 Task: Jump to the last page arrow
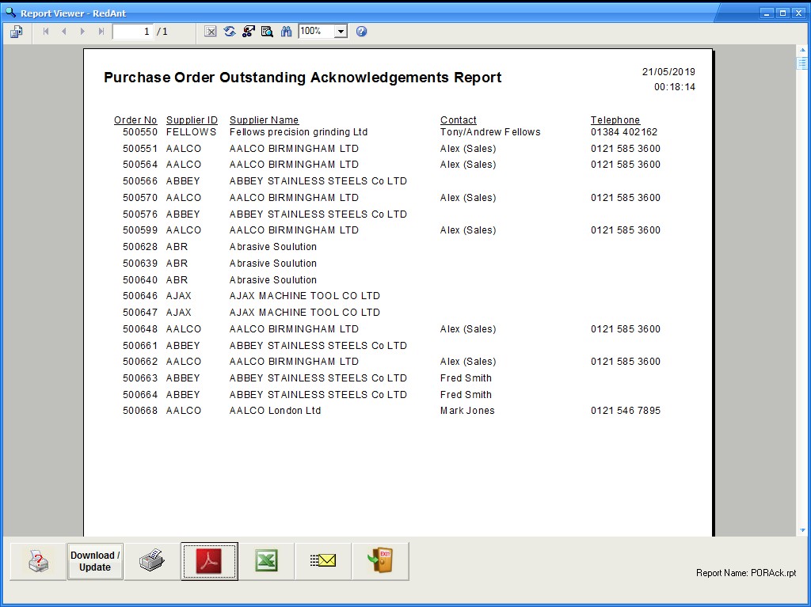[101, 32]
